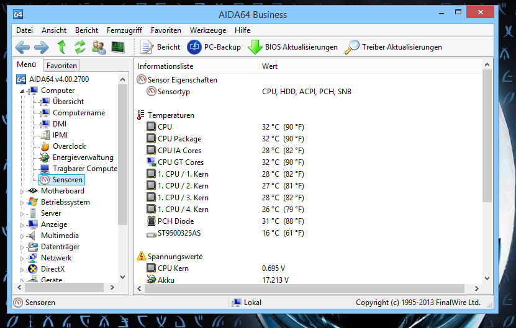Open the Fernzugriff menu

pyautogui.click(x=124, y=30)
